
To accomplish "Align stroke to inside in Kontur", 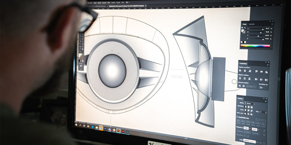I will coord(248,114).
